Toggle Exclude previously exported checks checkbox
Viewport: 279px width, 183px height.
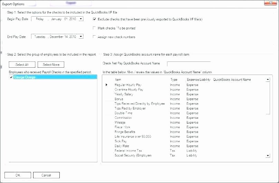click(x=95, y=19)
